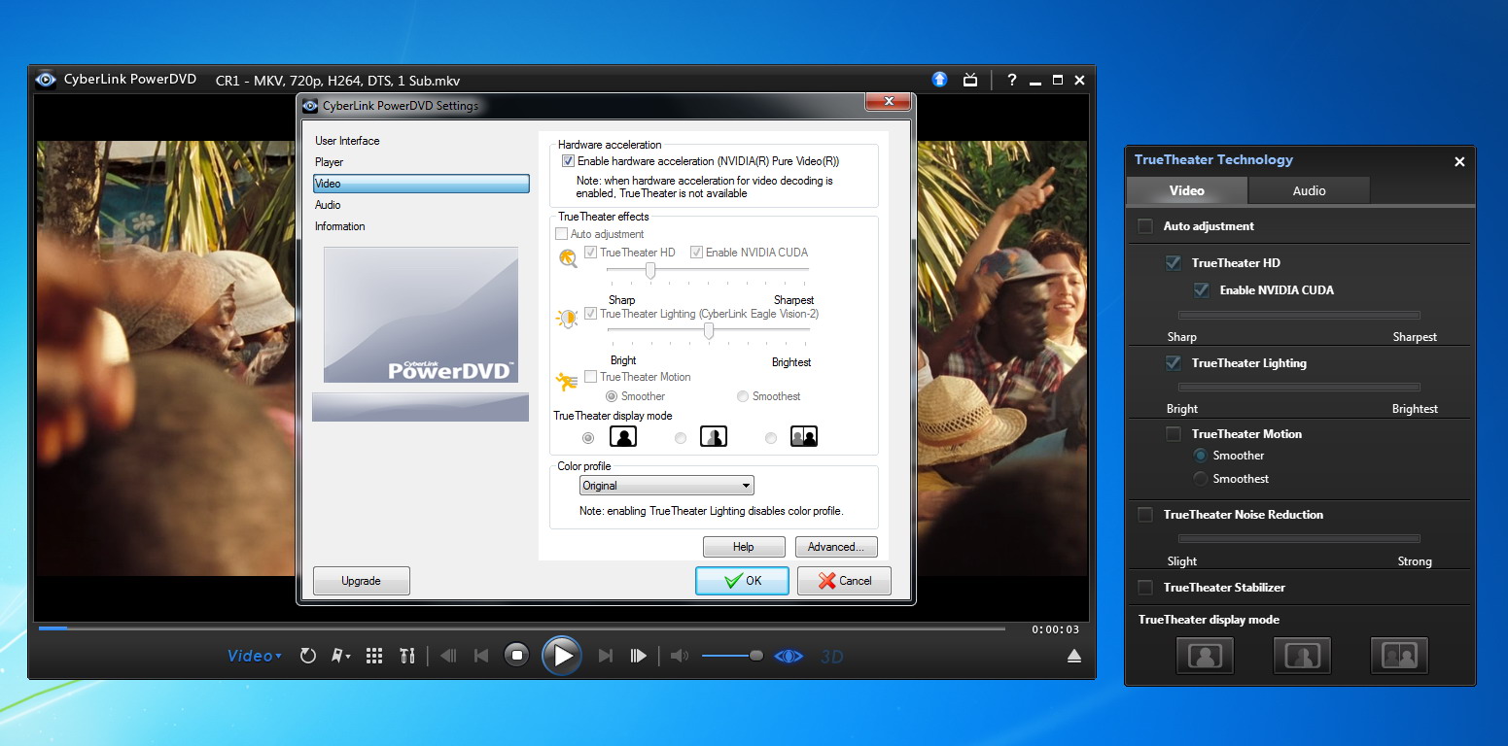This screenshot has height=746, width=1508.
Task: Choose the split-screen display mode icon in Settings
Action: pos(714,437)
